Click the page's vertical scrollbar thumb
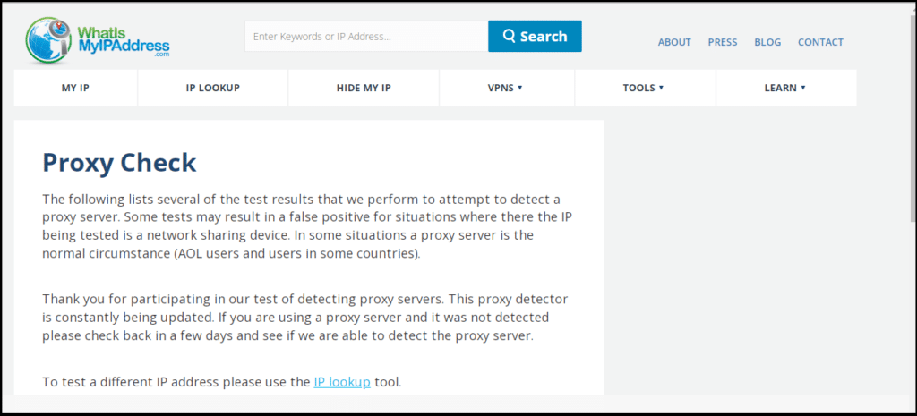 [913, 117]
